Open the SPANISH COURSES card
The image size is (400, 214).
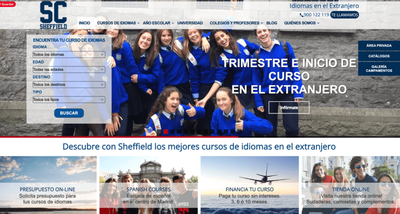pos(148,185)
